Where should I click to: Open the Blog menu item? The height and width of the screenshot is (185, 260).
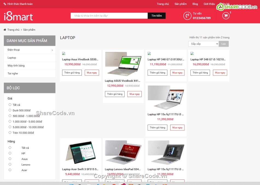[195, 4]
